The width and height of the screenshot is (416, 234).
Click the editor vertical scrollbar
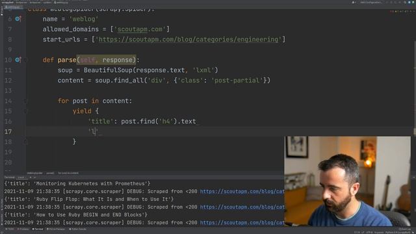415,88
